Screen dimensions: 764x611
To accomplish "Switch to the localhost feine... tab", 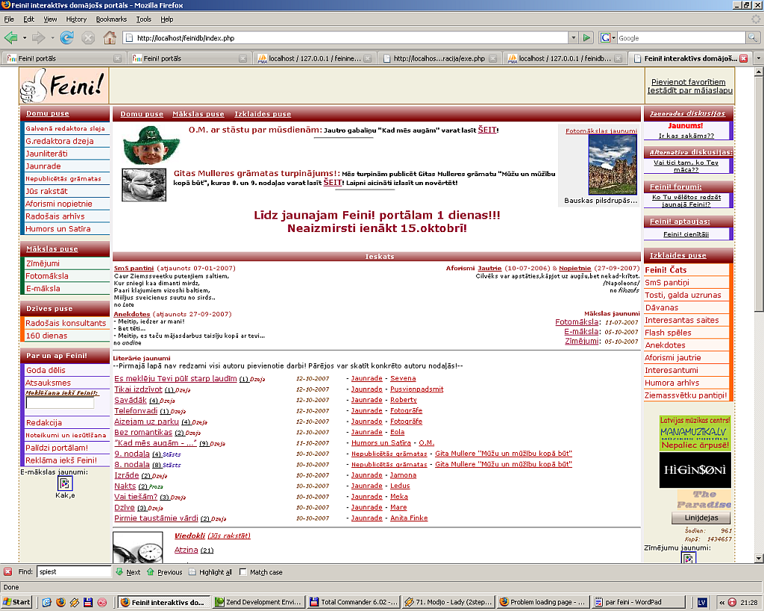I will point(314,58).
